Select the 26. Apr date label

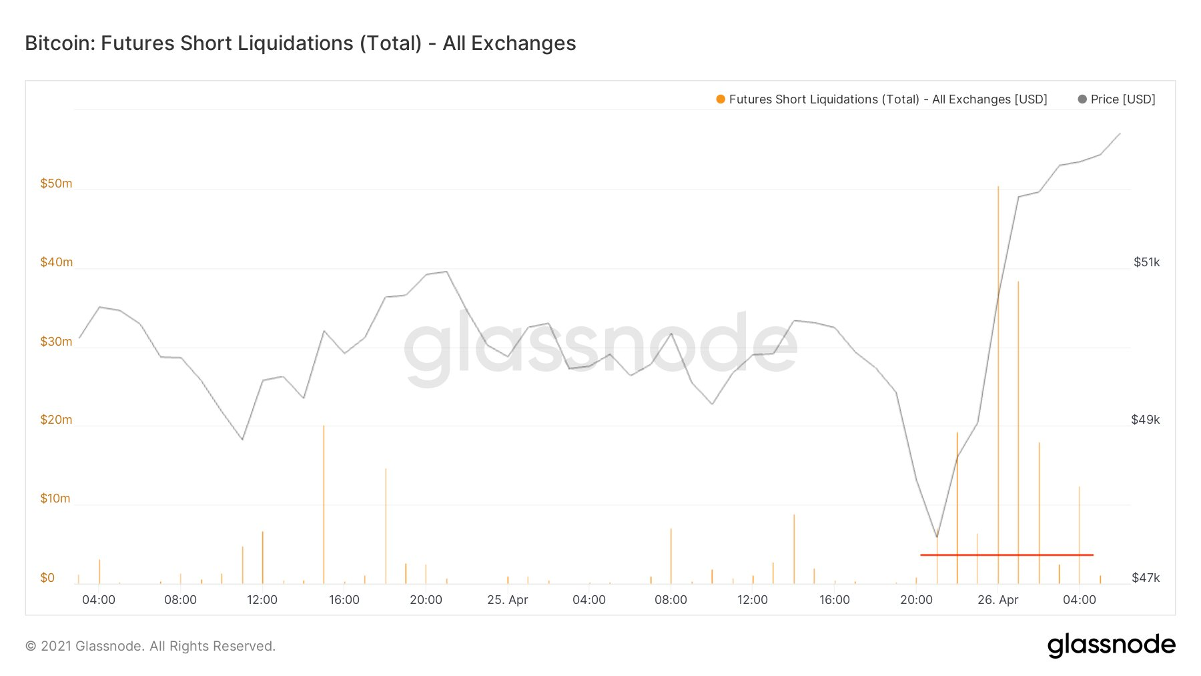[x=998, y=600]
